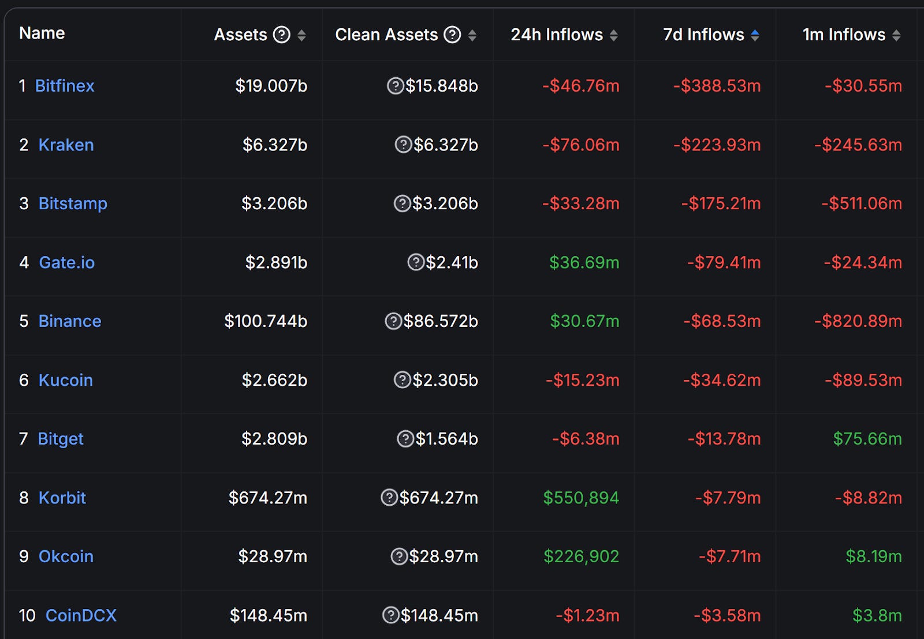
Task: Click help icon beside Bitget $1.564b
Action: pos(405,438)
